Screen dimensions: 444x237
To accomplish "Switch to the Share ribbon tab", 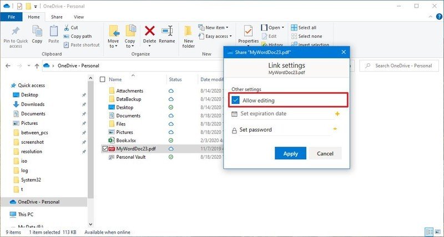I will (57, 17).
